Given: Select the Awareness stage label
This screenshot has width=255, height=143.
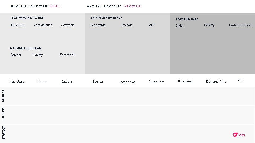Looking at the screenshot, I should pos(18,25).
